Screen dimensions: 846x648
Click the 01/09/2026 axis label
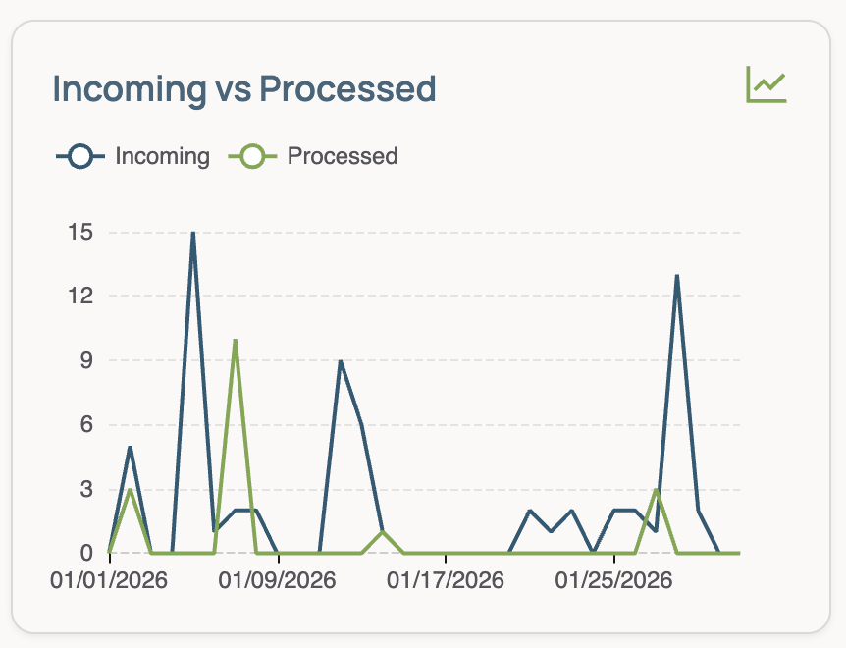278,580
